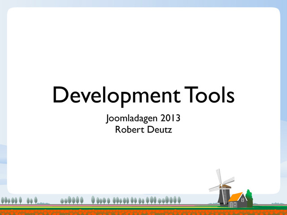Click the "Joomladagen 2013" subtitle line

(143, 118)
